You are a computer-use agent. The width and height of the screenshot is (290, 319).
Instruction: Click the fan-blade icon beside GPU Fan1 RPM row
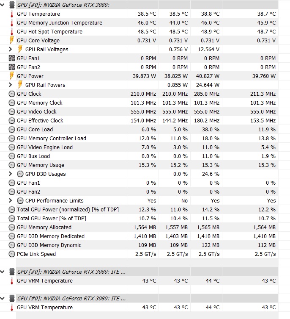tap(11, 58)
